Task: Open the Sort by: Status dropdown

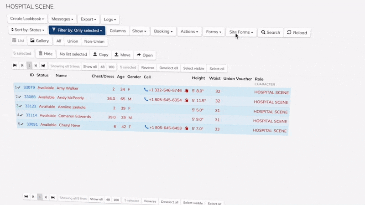Action: (27, 30)
